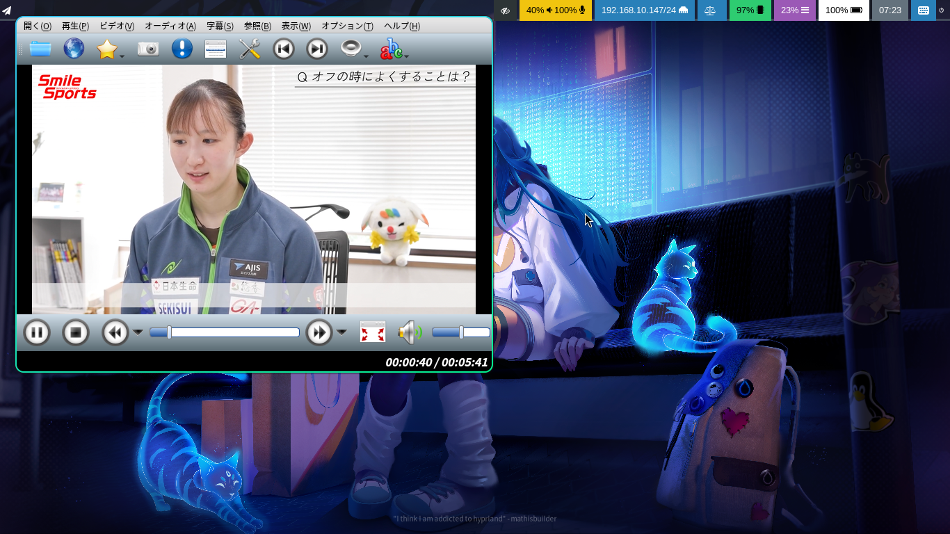Expand the favorites star dropdown arrow

[x=122, y=56]
